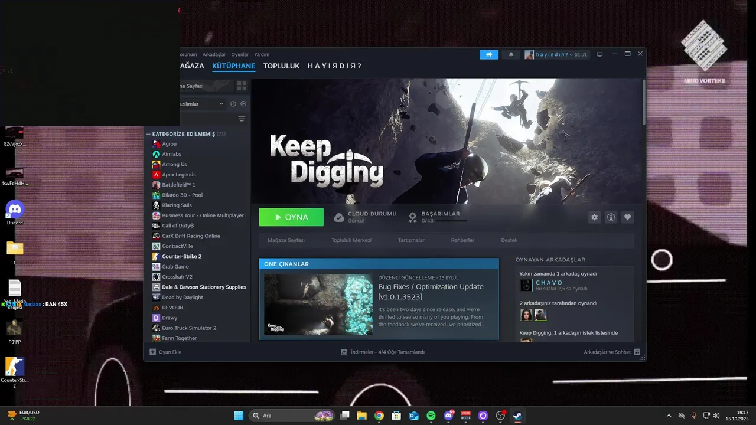The image size is (756, 425).
Task: Show Keep Digging game info icon
Action: pyautogui.click(x=611, y=217)
